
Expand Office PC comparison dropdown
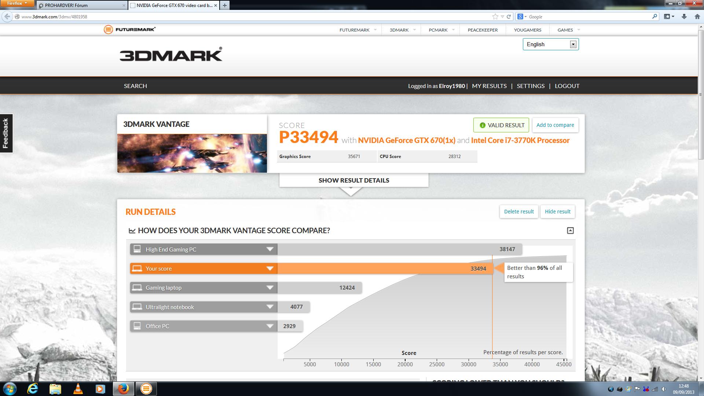coord(270,326)
